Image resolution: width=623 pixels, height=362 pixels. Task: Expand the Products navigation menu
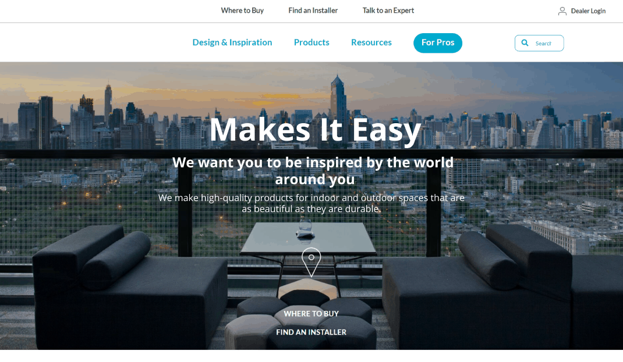311,42
